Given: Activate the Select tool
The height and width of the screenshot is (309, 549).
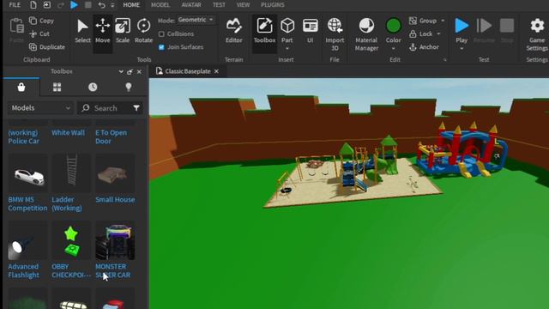Looking at the screenshot, I should point(82,31).
